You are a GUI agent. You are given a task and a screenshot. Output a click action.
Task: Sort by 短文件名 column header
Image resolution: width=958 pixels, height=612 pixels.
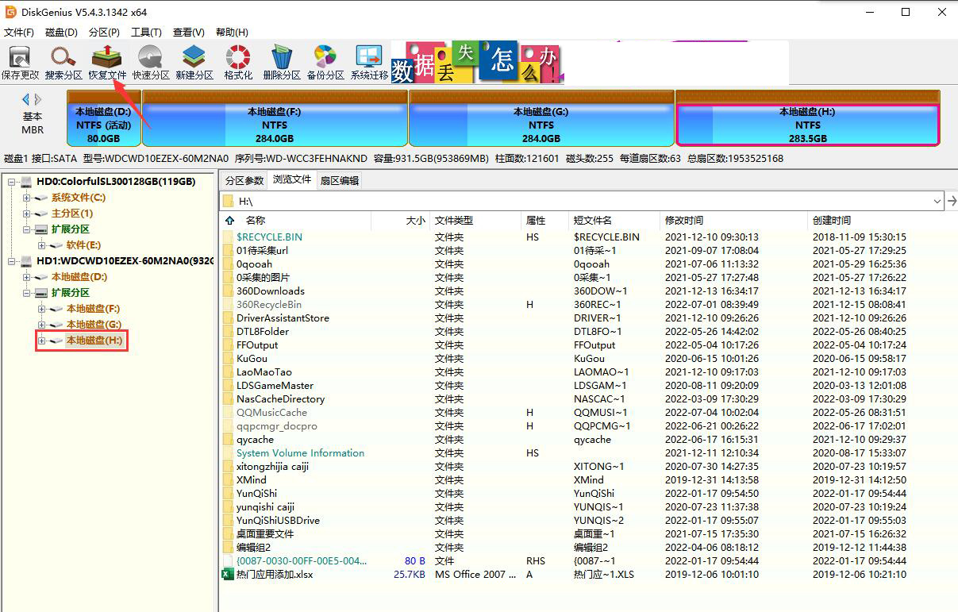pos(614,221)
